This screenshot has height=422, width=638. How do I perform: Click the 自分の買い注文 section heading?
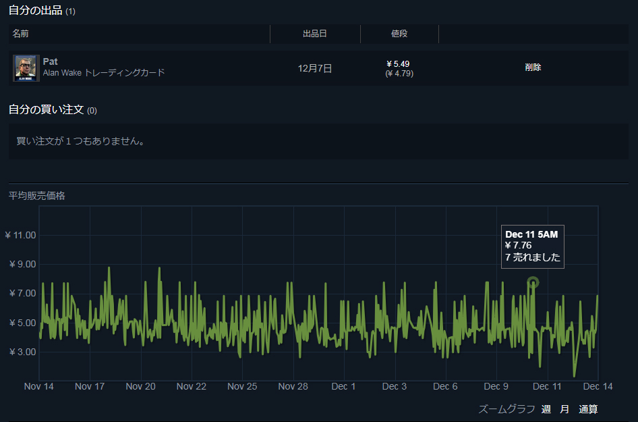coord(46,109)
